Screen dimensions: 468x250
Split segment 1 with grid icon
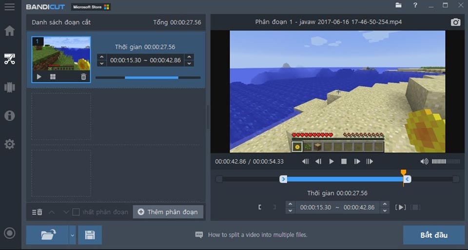tap(53, 77)
